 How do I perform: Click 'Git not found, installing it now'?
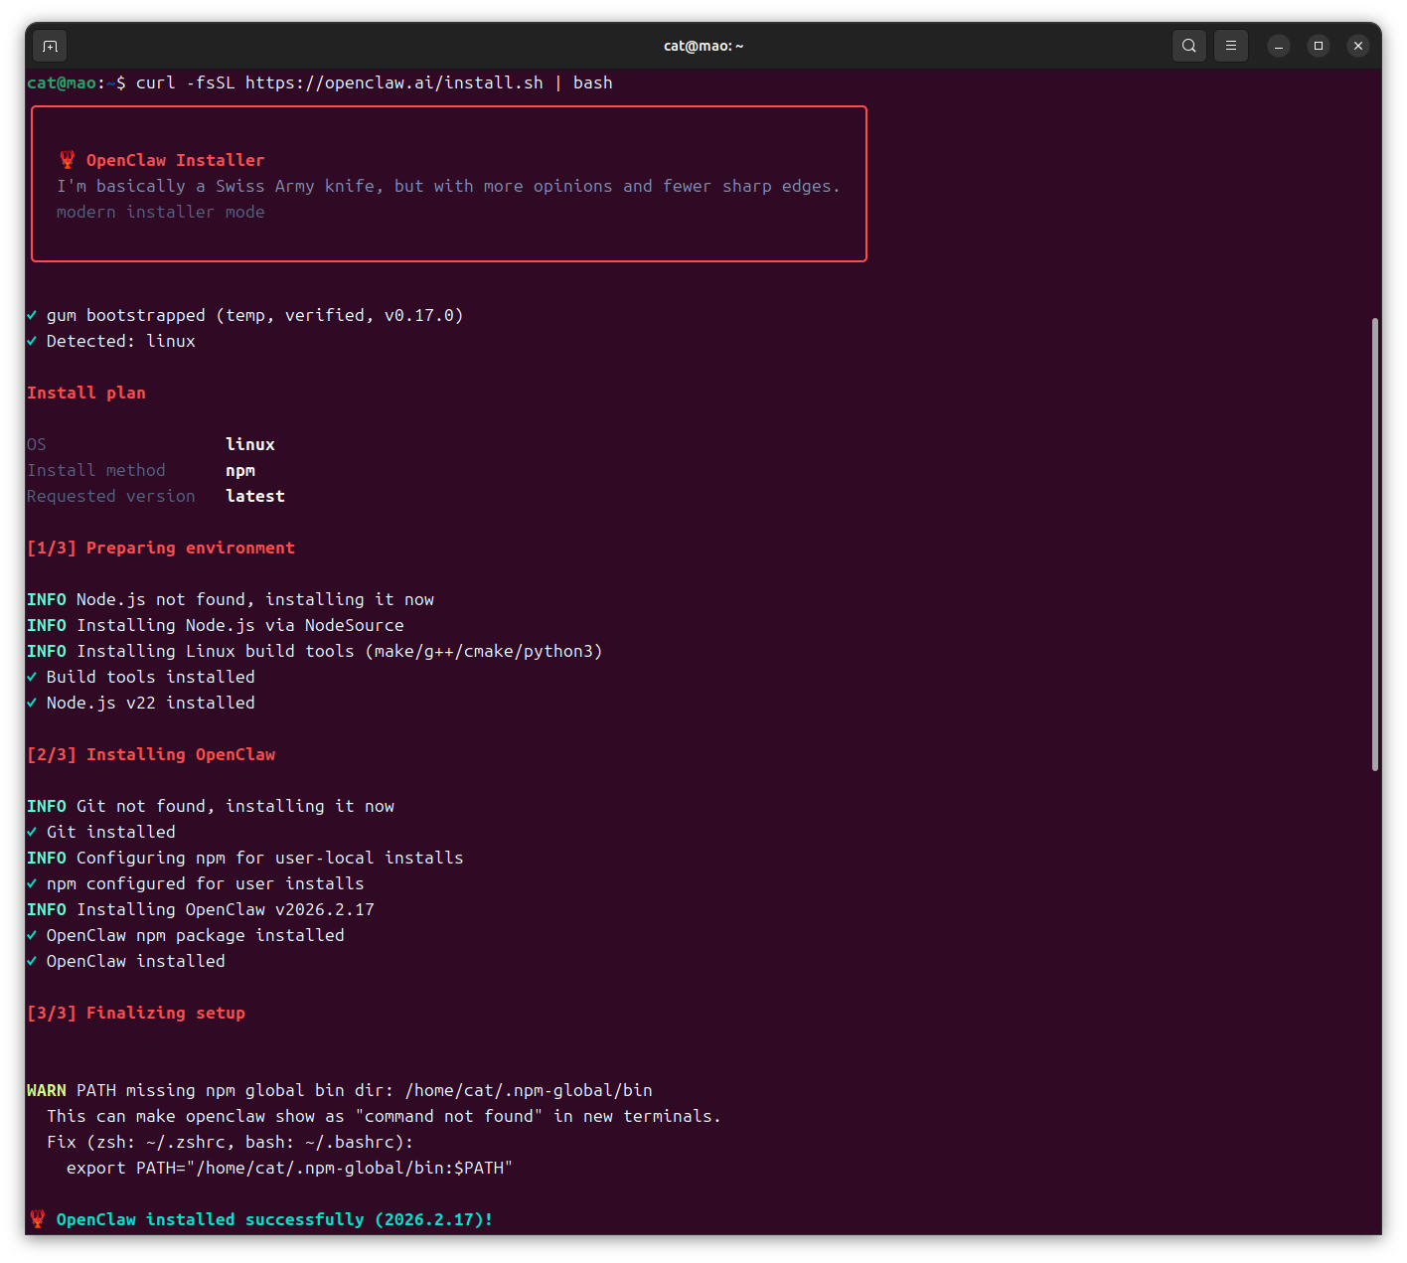coord(235,806)
